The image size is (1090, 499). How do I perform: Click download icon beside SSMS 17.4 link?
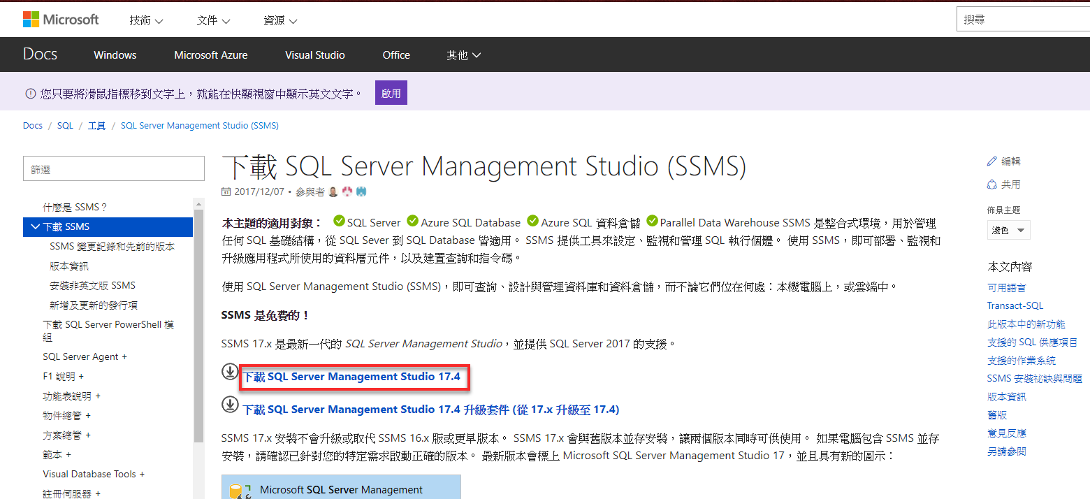point(230,372)
